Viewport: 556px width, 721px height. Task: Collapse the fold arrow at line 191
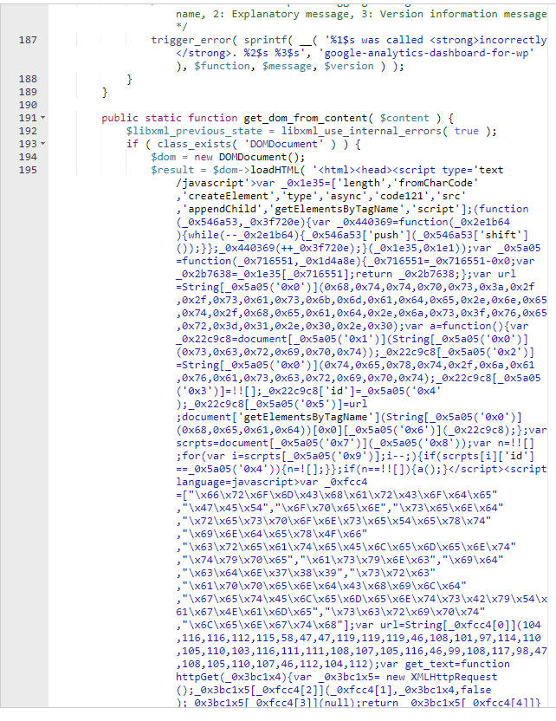tap(43, 118)
